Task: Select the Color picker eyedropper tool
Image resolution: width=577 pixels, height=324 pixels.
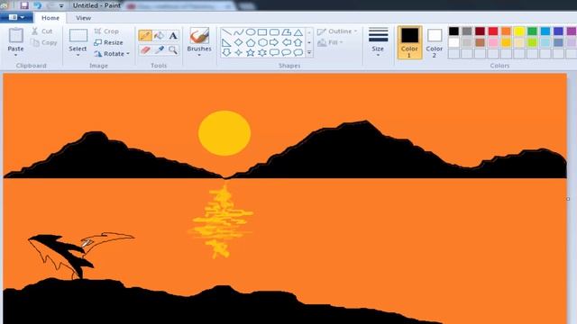Action: 159,50
